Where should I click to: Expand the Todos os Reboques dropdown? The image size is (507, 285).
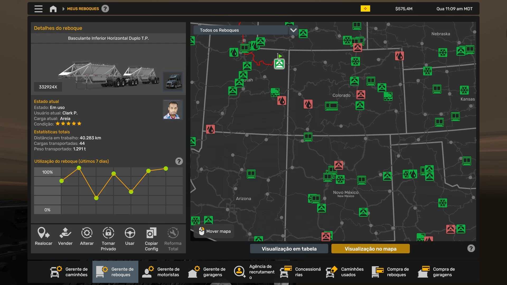pos(240,30)
